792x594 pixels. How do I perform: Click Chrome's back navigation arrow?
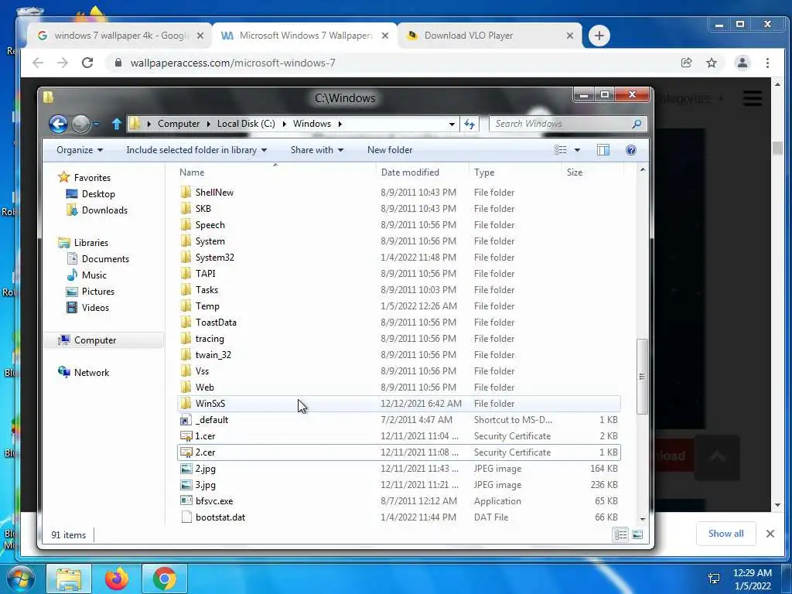(38, 63)
